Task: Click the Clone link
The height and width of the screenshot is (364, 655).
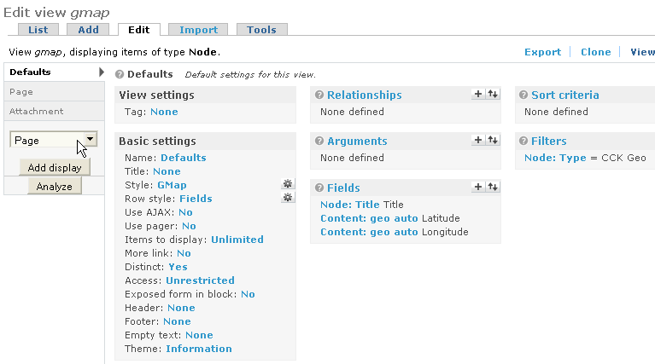Action: (595, 52)
